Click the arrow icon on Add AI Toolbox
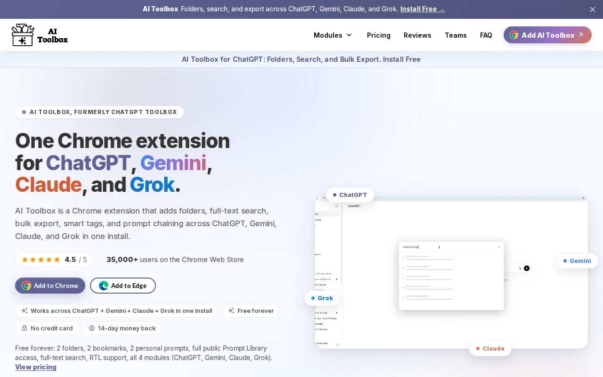This screenshot has width=603, height=377. click(x=581, y=35)
